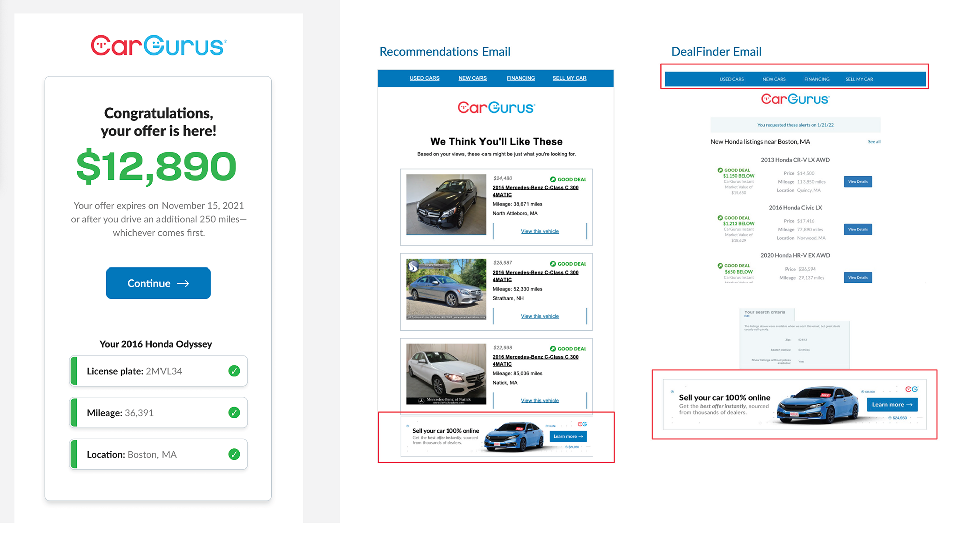Screen dimensions: 963x535
Task: Select the Location Boston, MA field
Action: (158, 454)
